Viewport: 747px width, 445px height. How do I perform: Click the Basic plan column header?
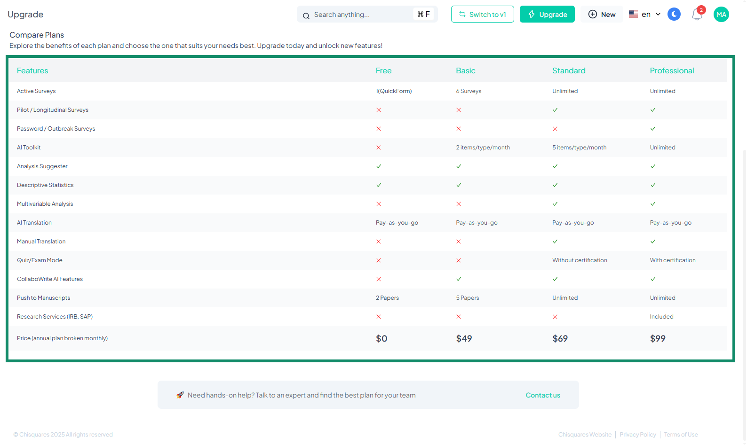465,70
